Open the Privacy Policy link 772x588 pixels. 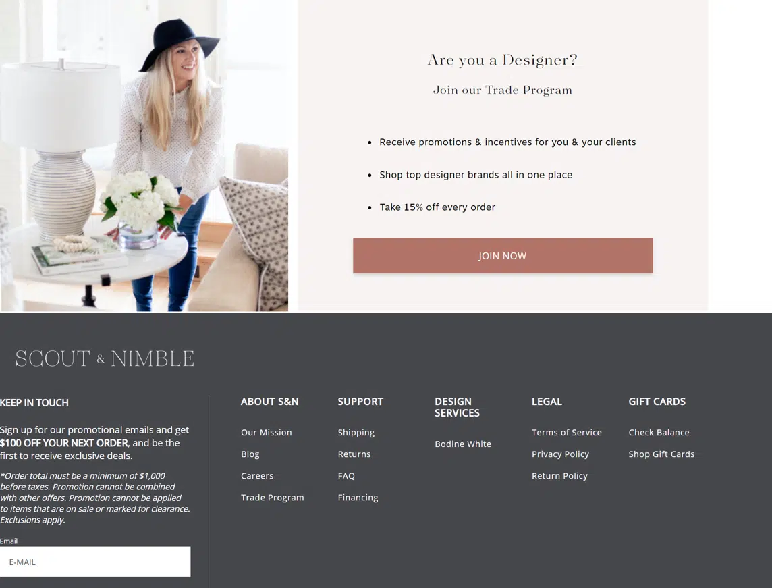coord(560,454)
